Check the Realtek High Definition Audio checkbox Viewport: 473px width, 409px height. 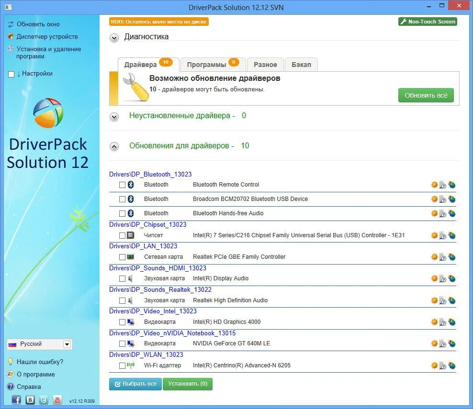(122, 300)
